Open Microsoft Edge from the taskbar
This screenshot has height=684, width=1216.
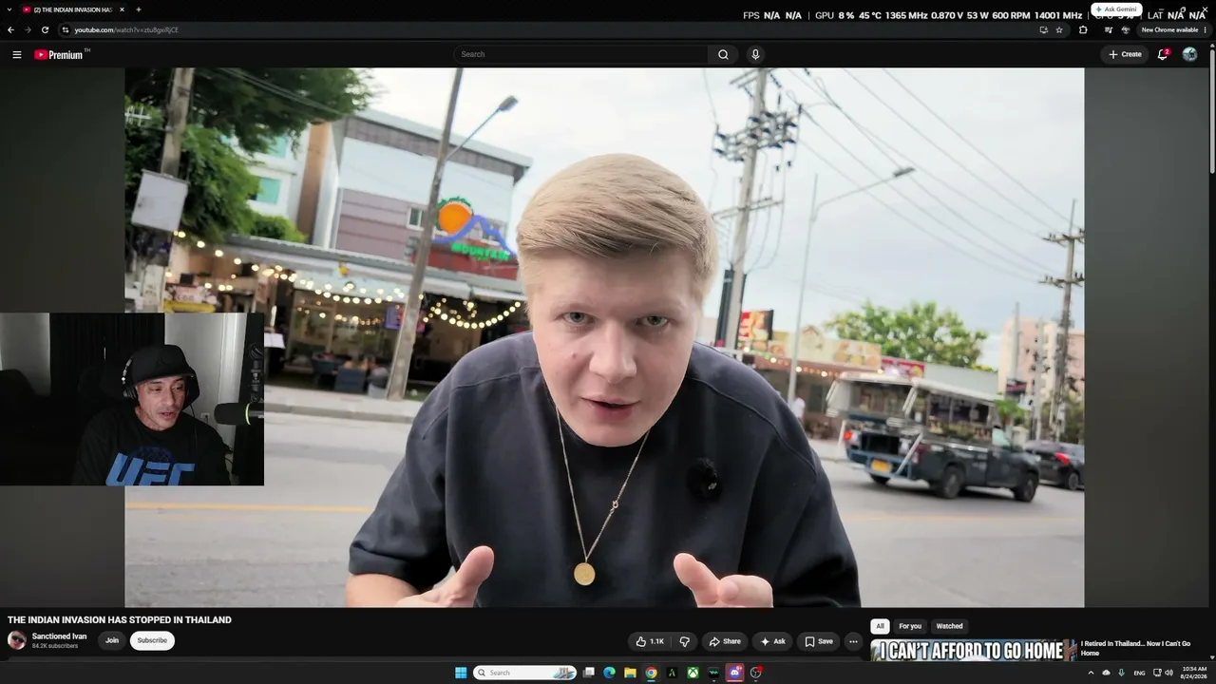pos(609,673)
